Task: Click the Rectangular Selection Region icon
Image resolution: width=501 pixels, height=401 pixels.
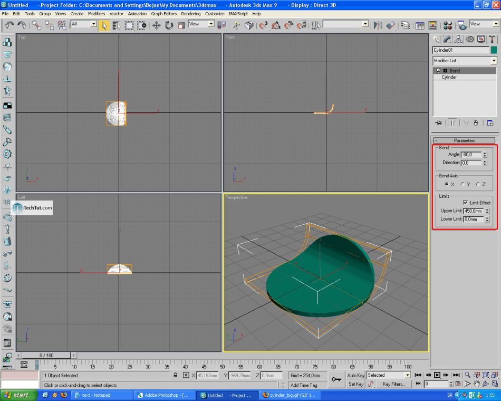Action: point(129,25)
